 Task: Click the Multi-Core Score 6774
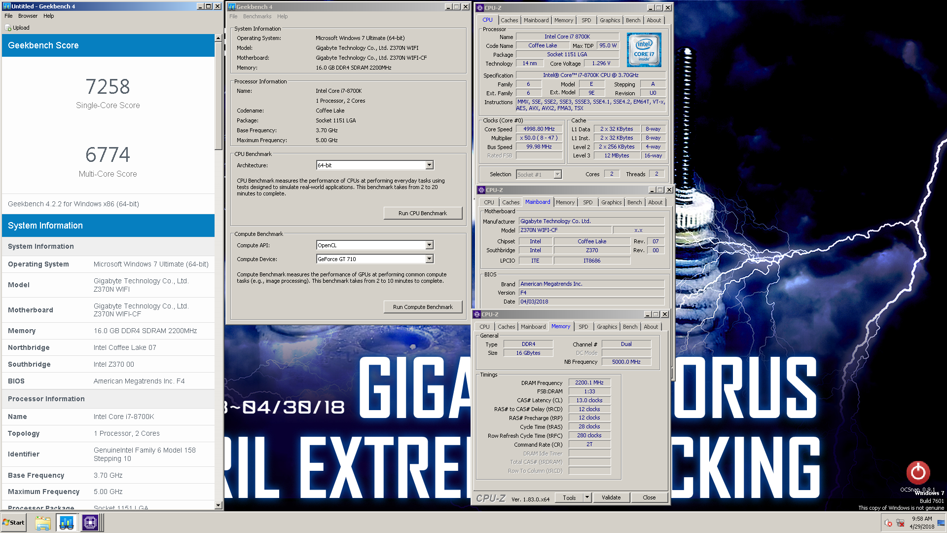tap(108, 155)
